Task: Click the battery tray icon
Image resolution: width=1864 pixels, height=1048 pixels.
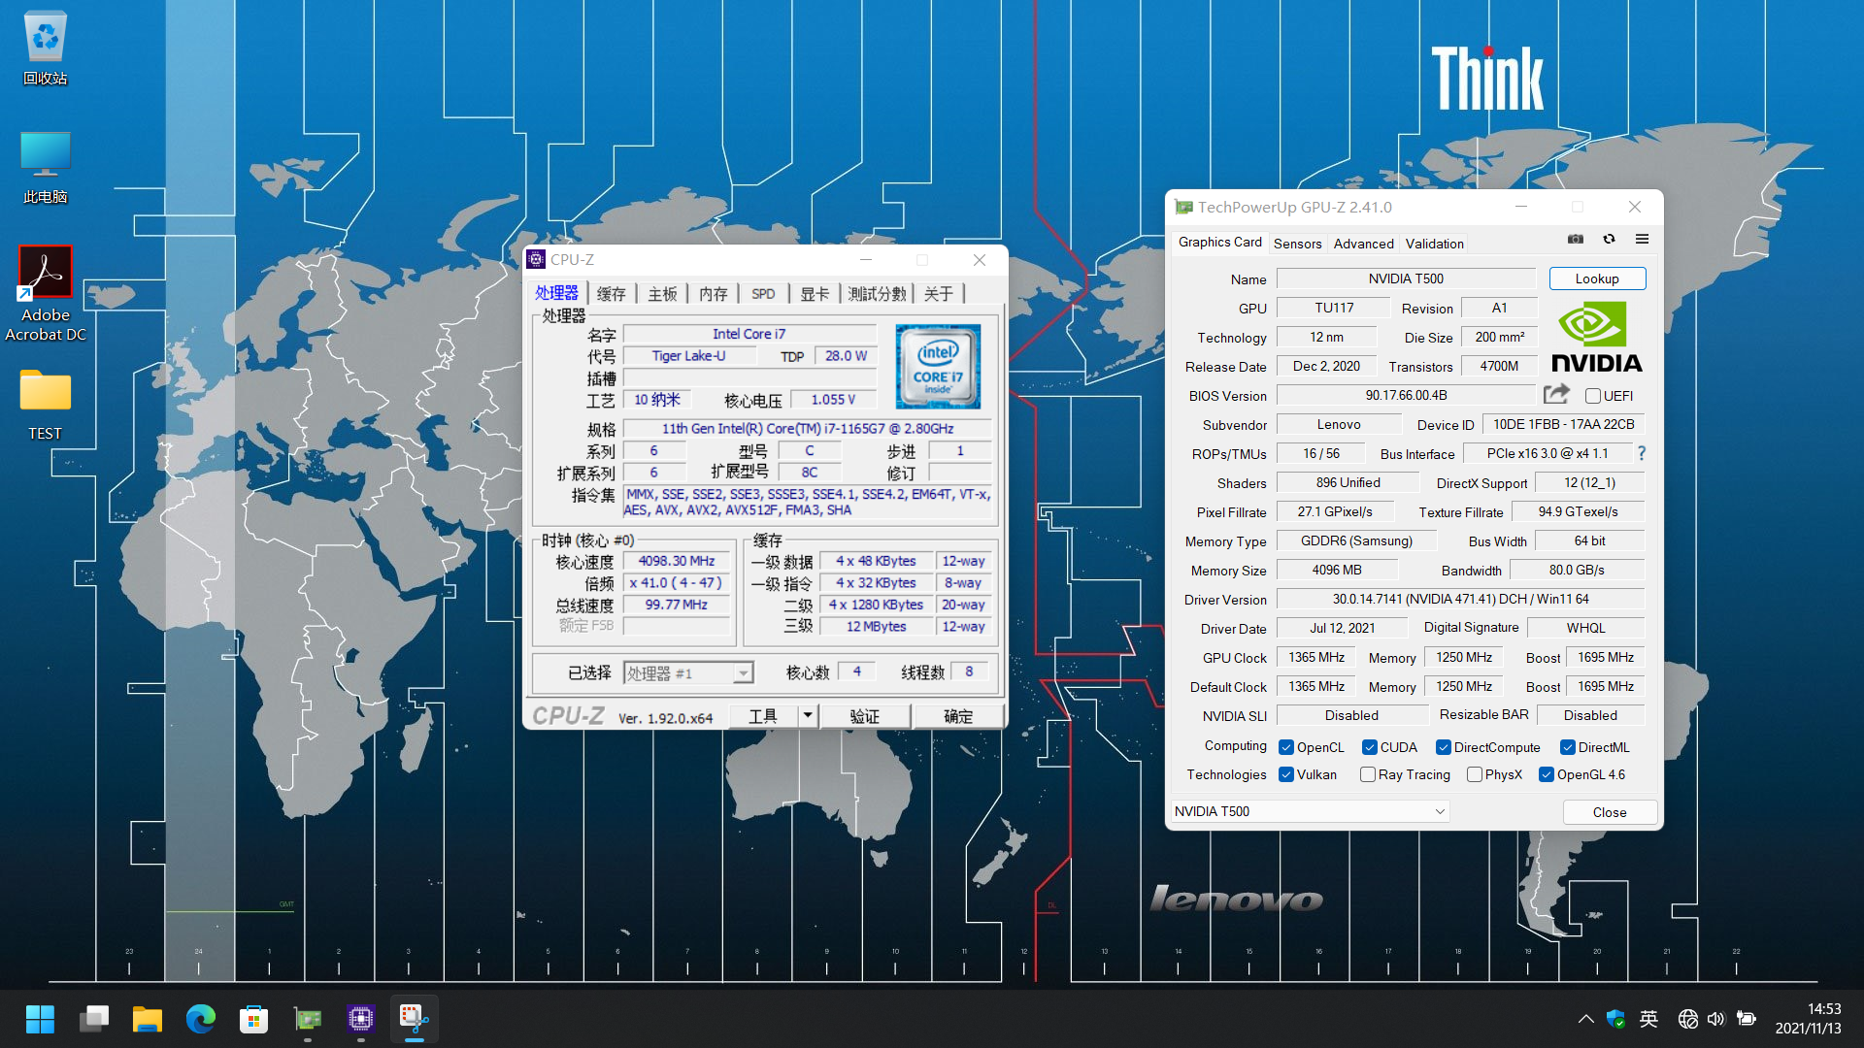Action: click(x=1747, y=1019)
